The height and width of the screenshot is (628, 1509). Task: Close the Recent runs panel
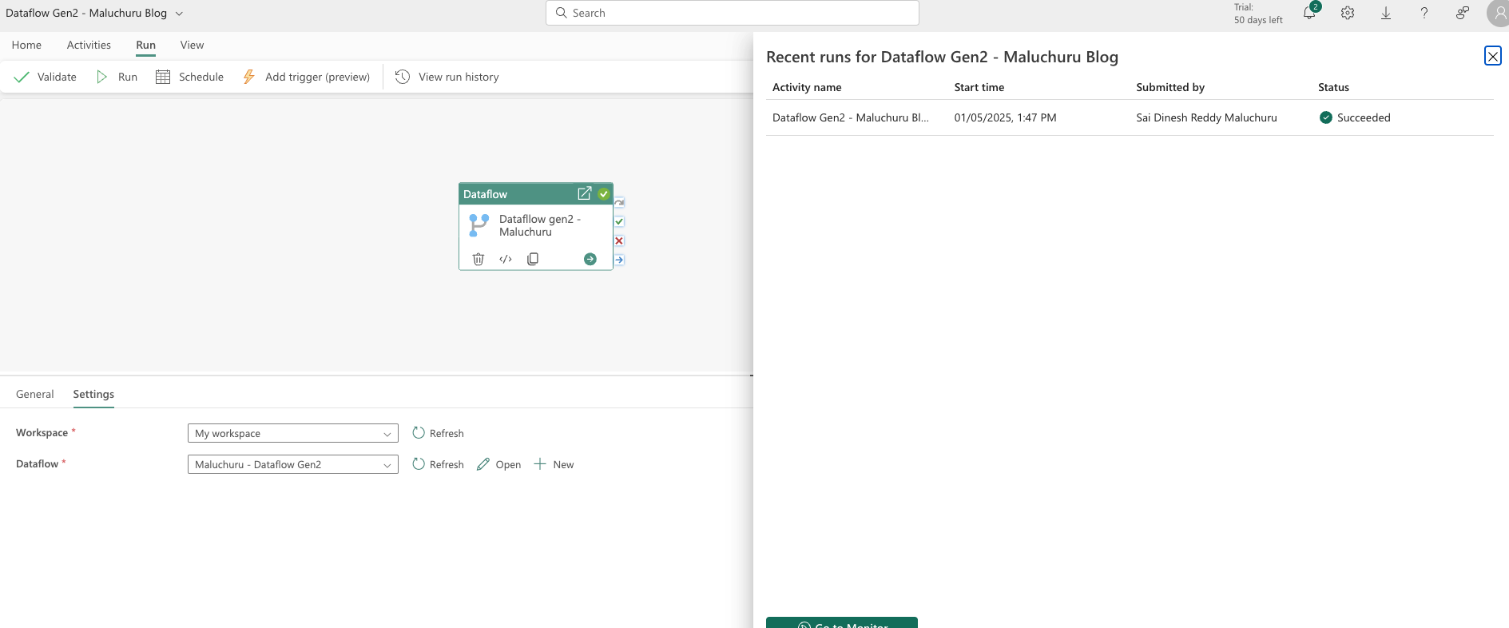[x=1492, y=56]
